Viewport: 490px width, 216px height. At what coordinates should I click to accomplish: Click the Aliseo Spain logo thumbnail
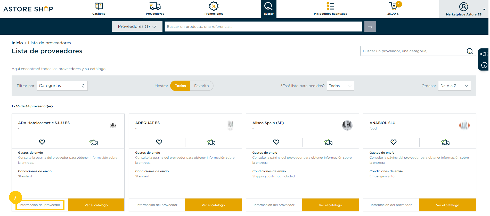point(347,125)
